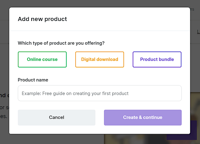Open the underlined link at the right edge
The width and height of the screenshot is (200, 144).
pos(198,32)
